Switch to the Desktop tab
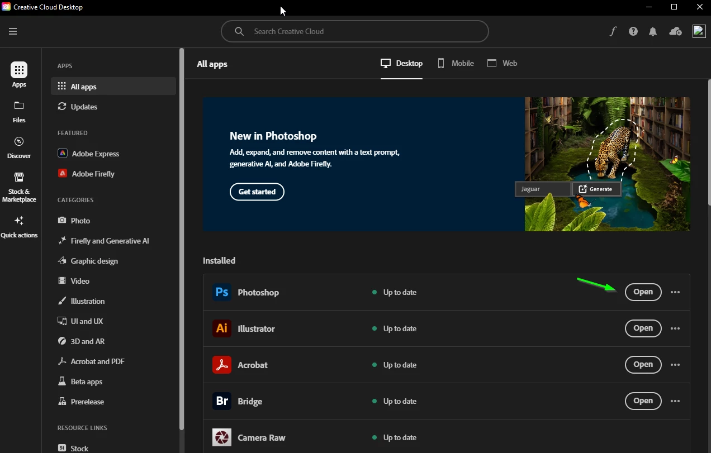The image size is (711, 453). click(401, 64)
